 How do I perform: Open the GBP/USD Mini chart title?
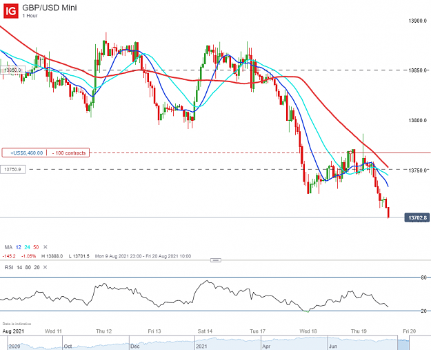point(50,8)
